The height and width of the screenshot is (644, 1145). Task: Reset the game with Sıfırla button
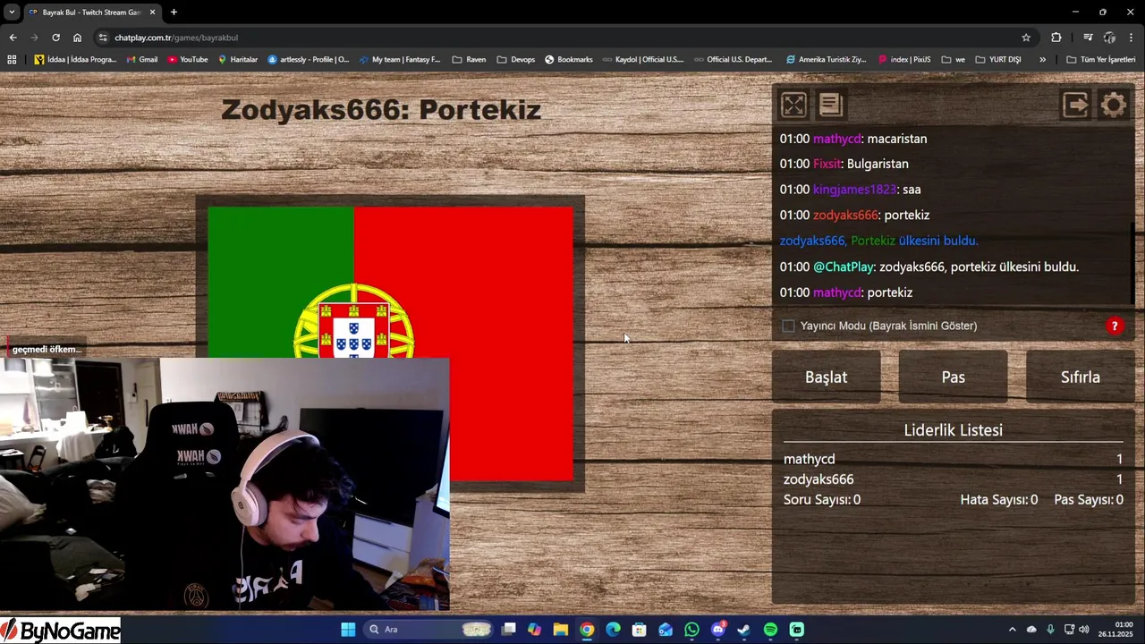1080,377
